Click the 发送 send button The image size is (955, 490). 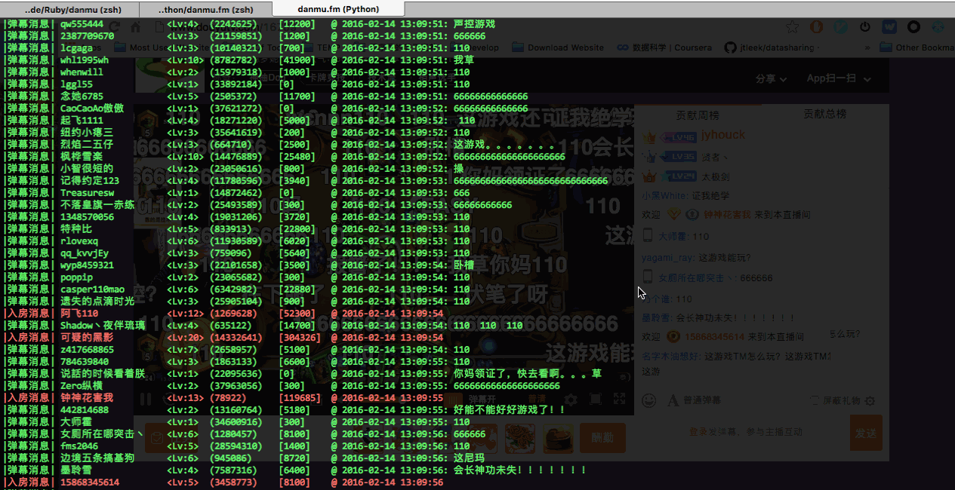click(866, 433)
